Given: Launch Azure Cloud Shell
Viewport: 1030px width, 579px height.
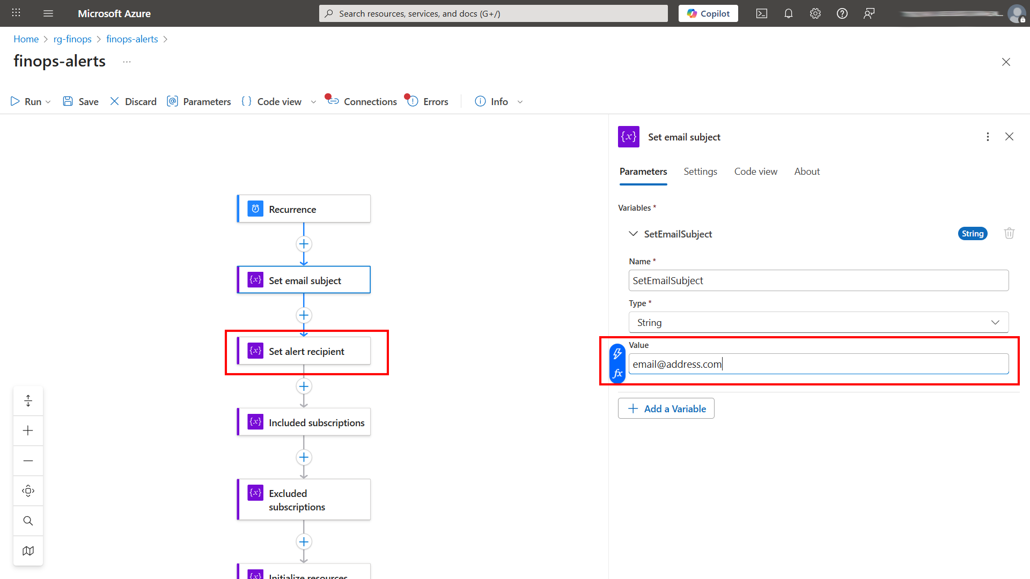Looking at the screenshot, I should [x=762, y=13].
